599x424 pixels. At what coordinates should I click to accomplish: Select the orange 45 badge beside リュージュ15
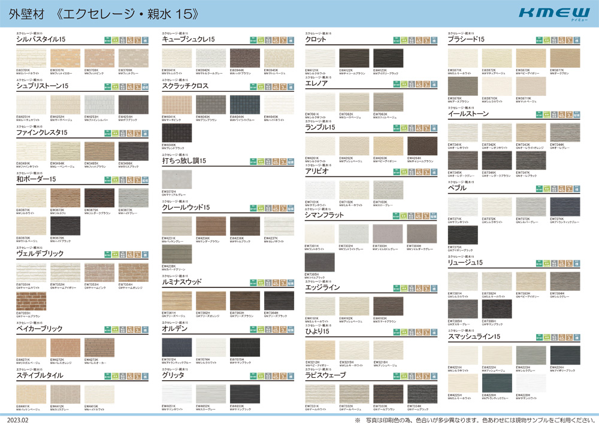562,263
